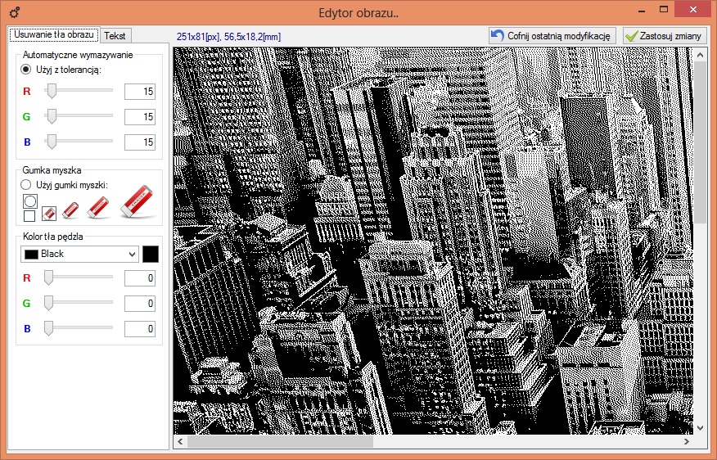Screen dimensions: 717x460
Task: Adjust the brush color G slider
Action: (48, 303)
